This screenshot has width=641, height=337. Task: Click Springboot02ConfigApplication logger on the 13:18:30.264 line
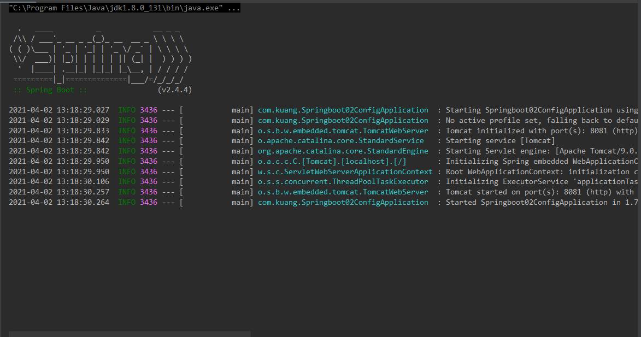(343, 203)
